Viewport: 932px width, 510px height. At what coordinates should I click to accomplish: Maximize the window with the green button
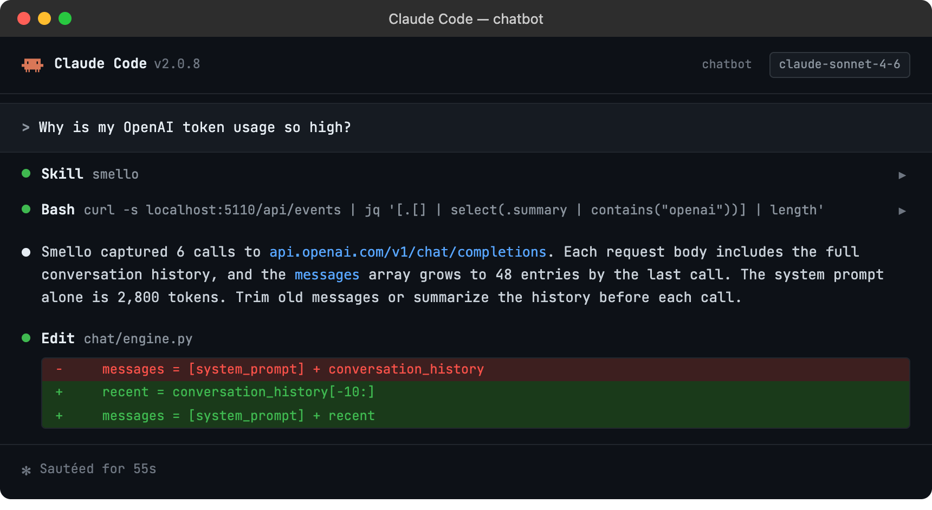point(65,18)
